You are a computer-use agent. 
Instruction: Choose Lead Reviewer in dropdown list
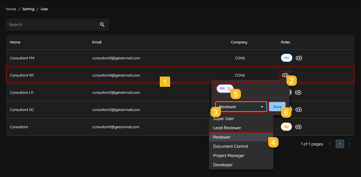coord(227,128)
